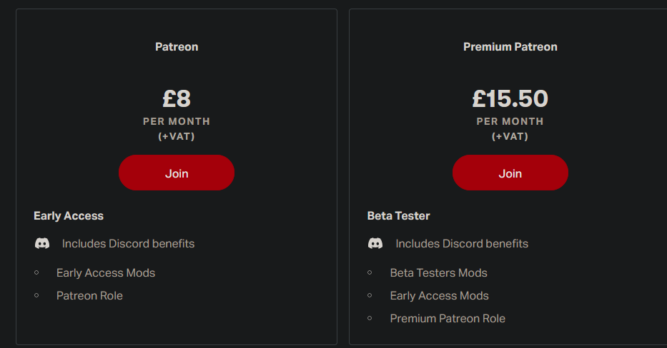Click Includes Discord benefits under Beta Tester
Screen dimensions: 667x348
(462, 244)
